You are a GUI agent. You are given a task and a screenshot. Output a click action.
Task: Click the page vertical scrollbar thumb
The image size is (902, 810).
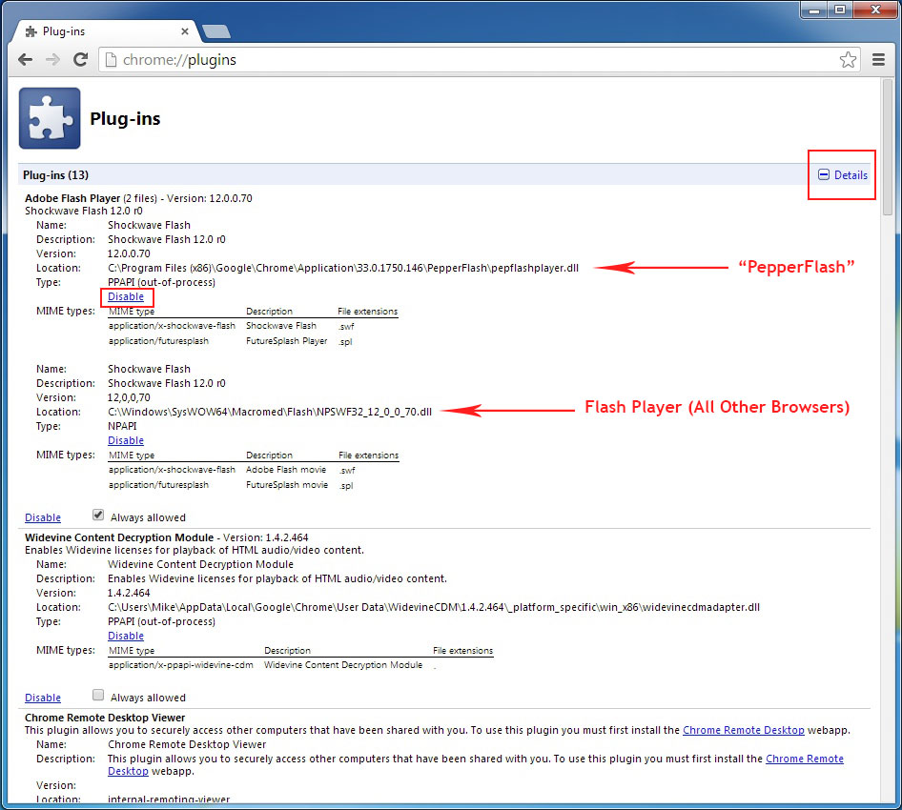pyautogui.click(x=888, y=147)
